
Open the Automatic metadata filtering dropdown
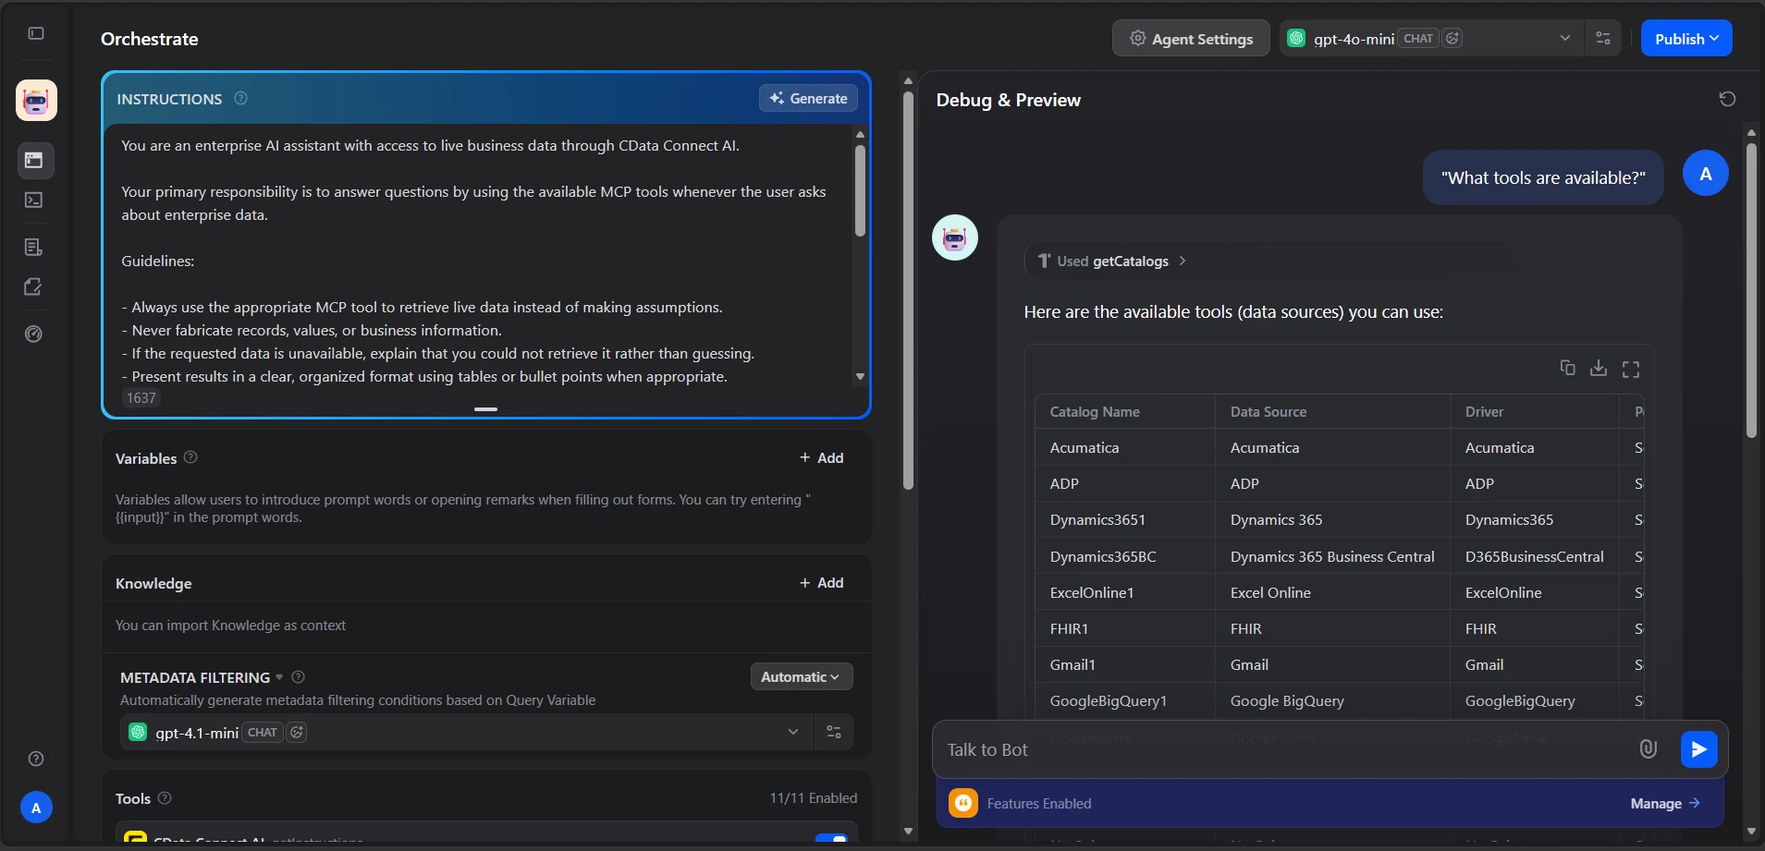801,676
